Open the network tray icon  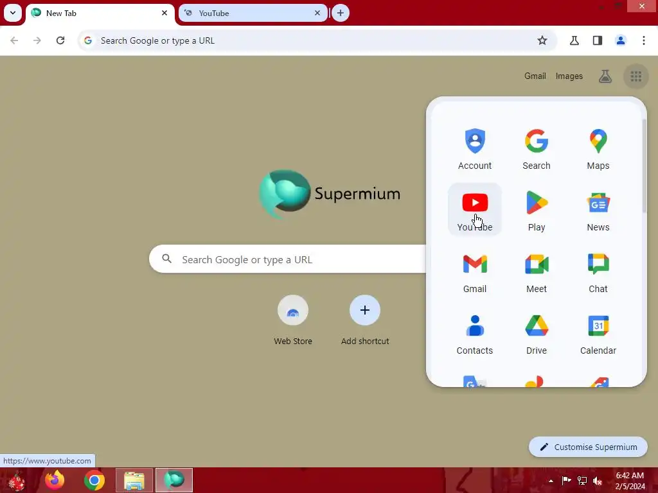click(x=582, y=481)
